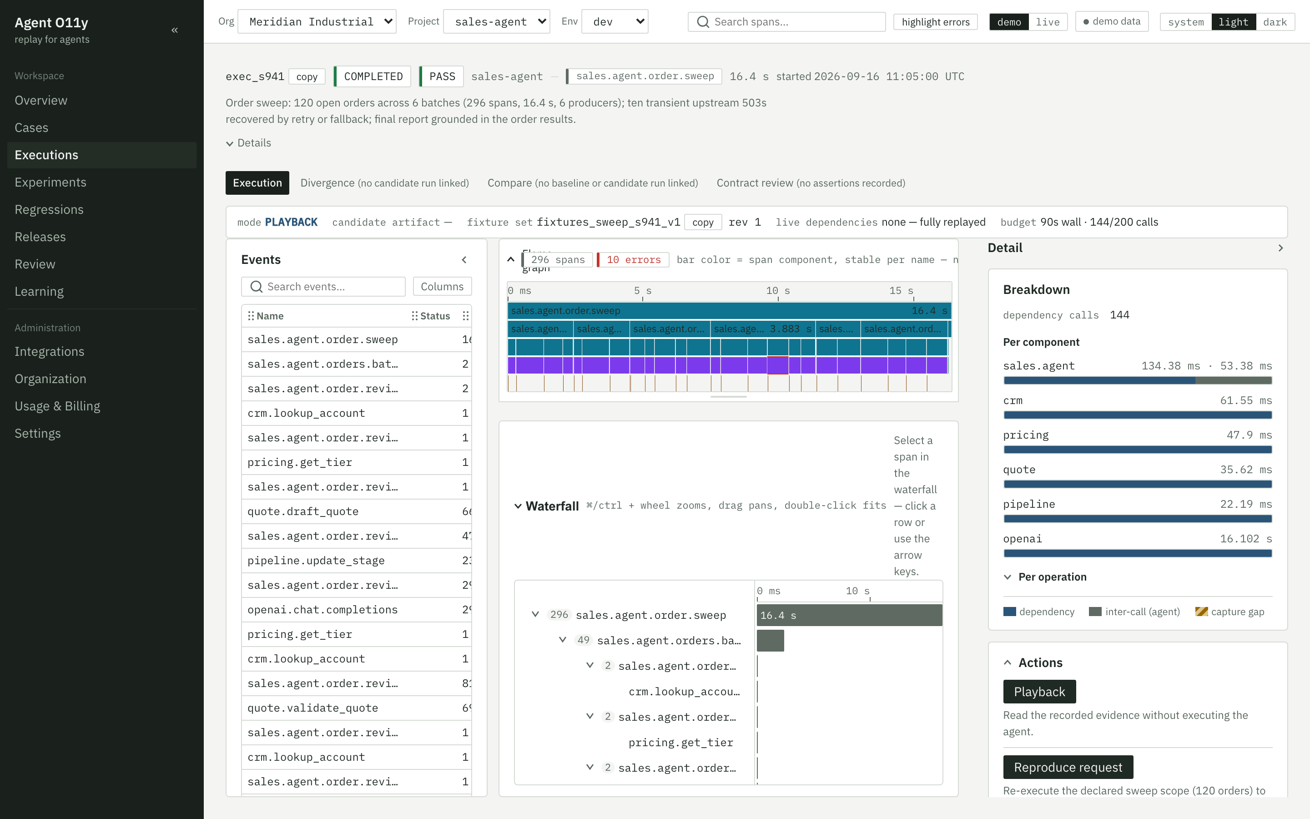The image size is (1310, 819).
Task: Collapse the flame graph caret
Action: click(x=510, y=259)
